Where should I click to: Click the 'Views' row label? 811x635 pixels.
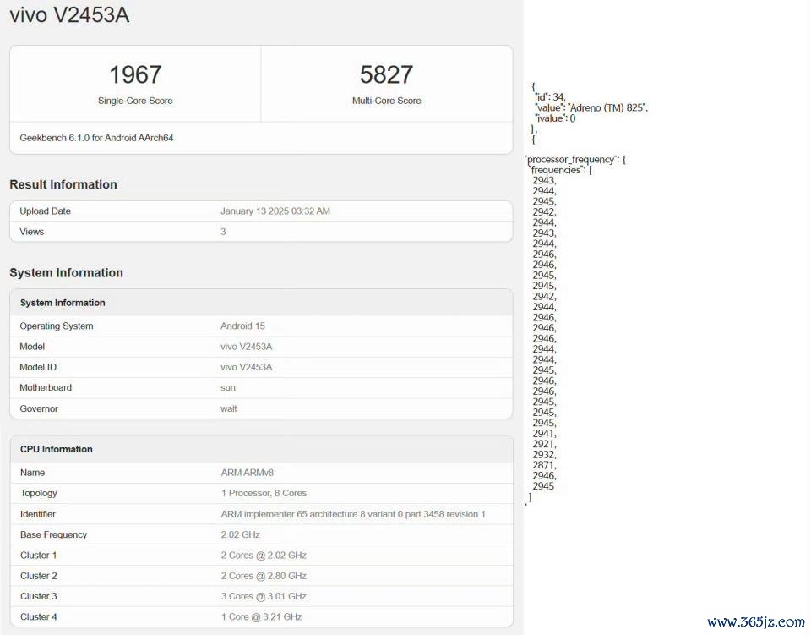tap(31, 232)
